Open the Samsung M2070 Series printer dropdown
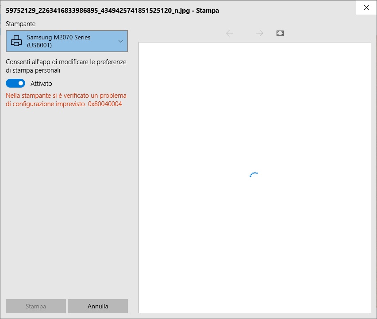 (x=67, y=41)
